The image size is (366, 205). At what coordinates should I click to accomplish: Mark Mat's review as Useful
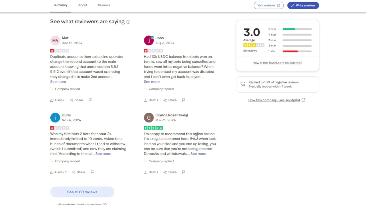click(x=57, y=100)
